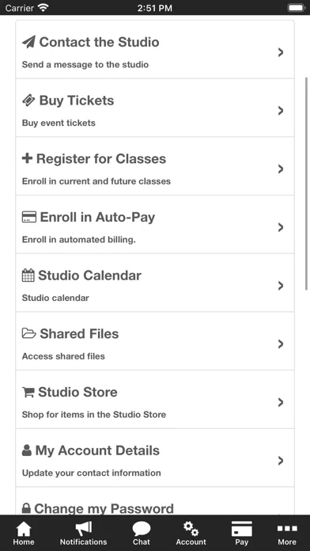Tap the shopping cart Studio Store icon
The image size is (310, 551).
tap(28, 392)
